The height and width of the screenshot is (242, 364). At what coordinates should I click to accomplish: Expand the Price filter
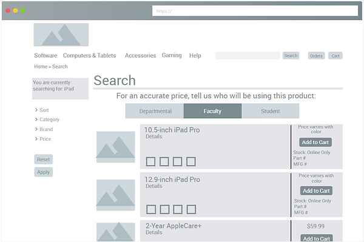coord(43,139)
